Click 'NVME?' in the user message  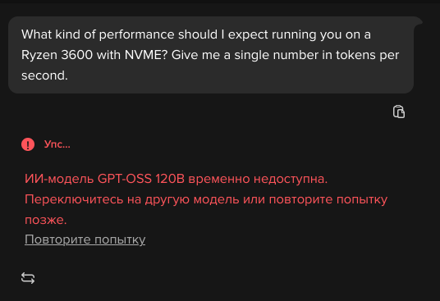pos(146,55)
